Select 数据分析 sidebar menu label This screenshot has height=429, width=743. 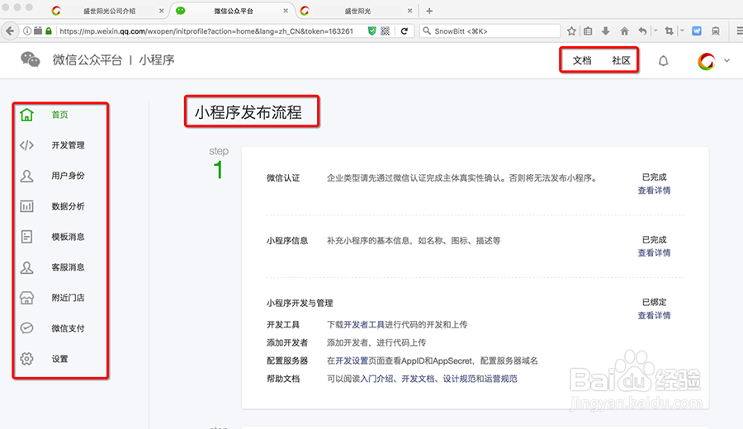68,206
